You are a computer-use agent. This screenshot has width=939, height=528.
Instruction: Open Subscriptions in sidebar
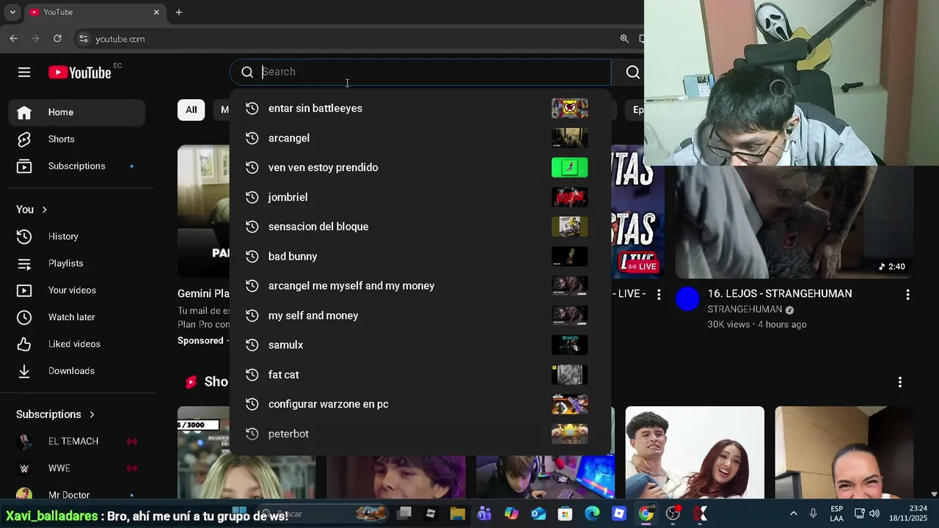coord(77,166)
